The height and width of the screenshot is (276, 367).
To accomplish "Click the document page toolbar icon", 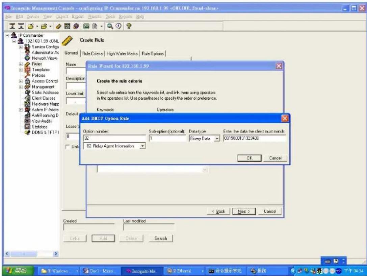I will 95,26.
